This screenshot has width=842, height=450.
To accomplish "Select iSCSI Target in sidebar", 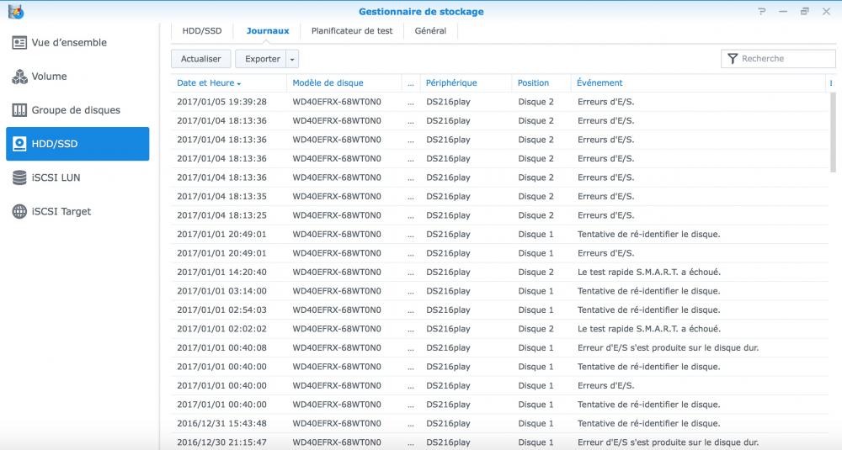I will [77, 211].
